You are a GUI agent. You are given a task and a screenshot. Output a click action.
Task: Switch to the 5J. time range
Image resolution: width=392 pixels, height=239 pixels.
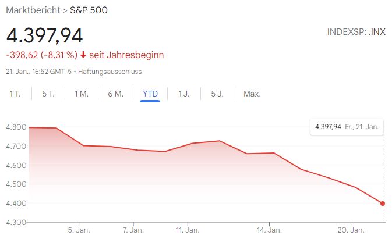[x=217, y=94]
